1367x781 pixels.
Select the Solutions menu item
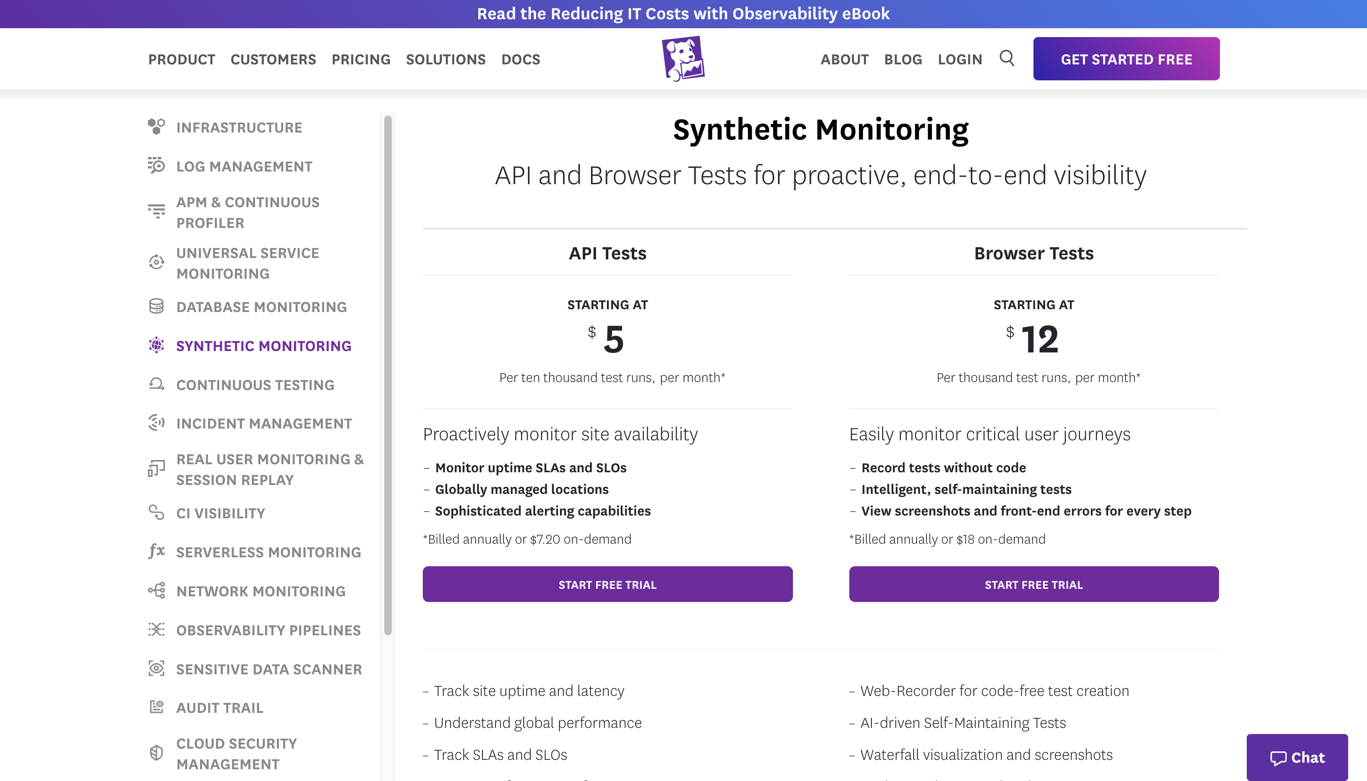click(x=445, y=58)
